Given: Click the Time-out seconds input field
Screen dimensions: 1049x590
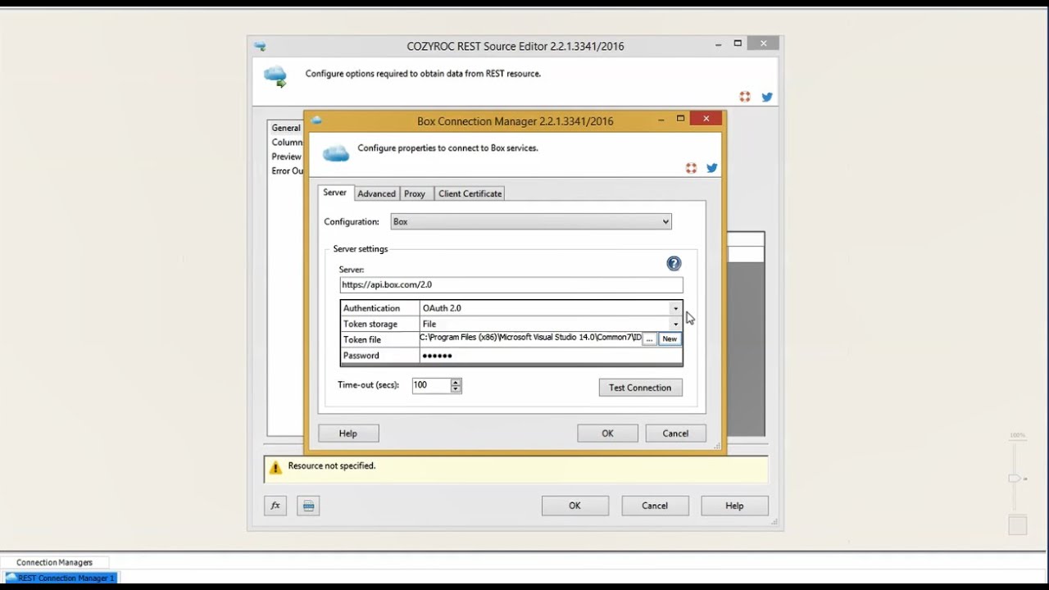Looking at the screenshot, I should click(431, 385).
